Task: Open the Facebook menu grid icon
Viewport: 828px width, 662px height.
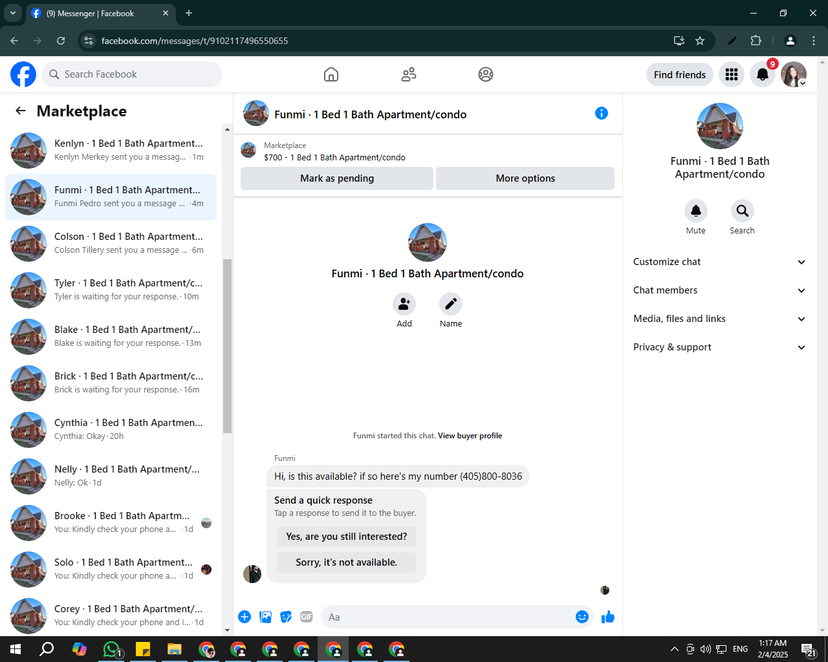Action: 732,75
